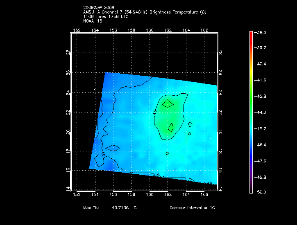The width and height of the screenshot is (297, 225).
Task: Click the 28 label on the left axis
Action: click(68, 52)
